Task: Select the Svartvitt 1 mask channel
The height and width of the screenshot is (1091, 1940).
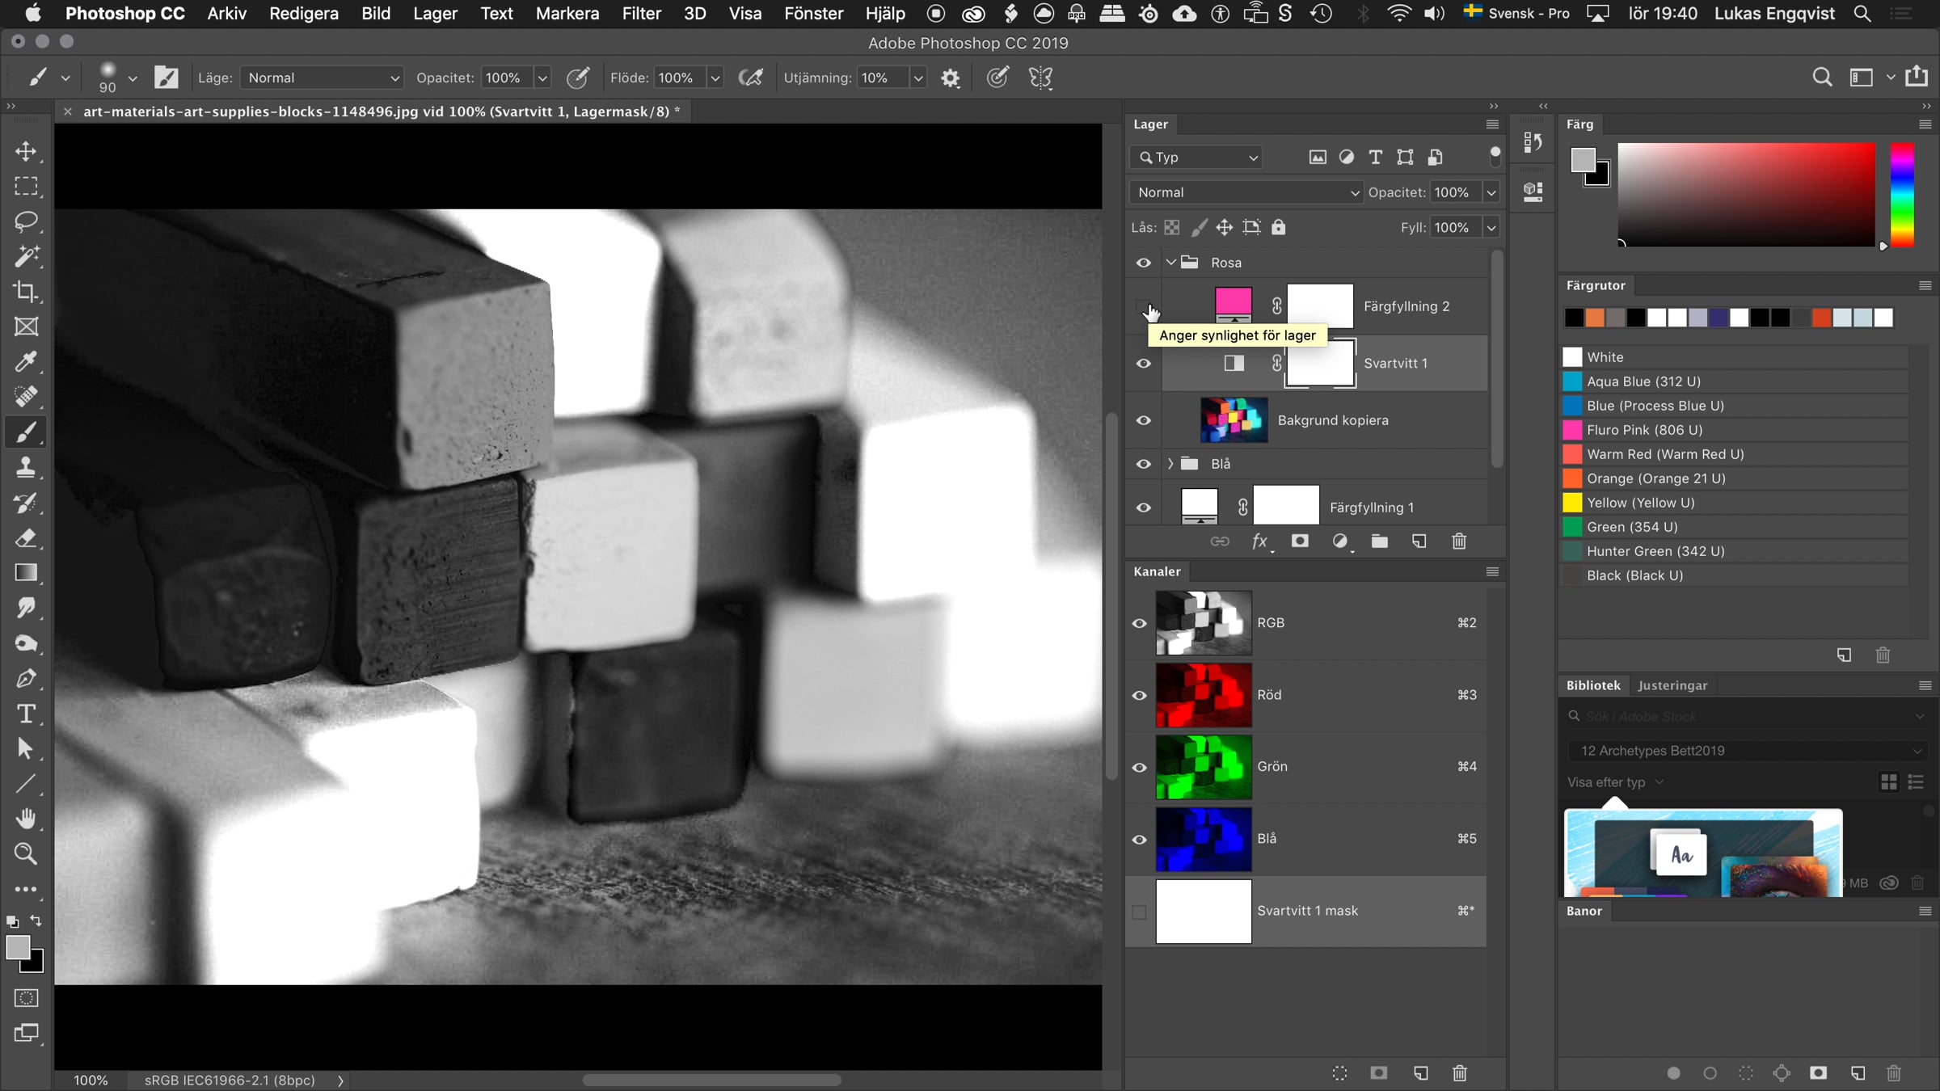Action: [x=1306, y=911]
